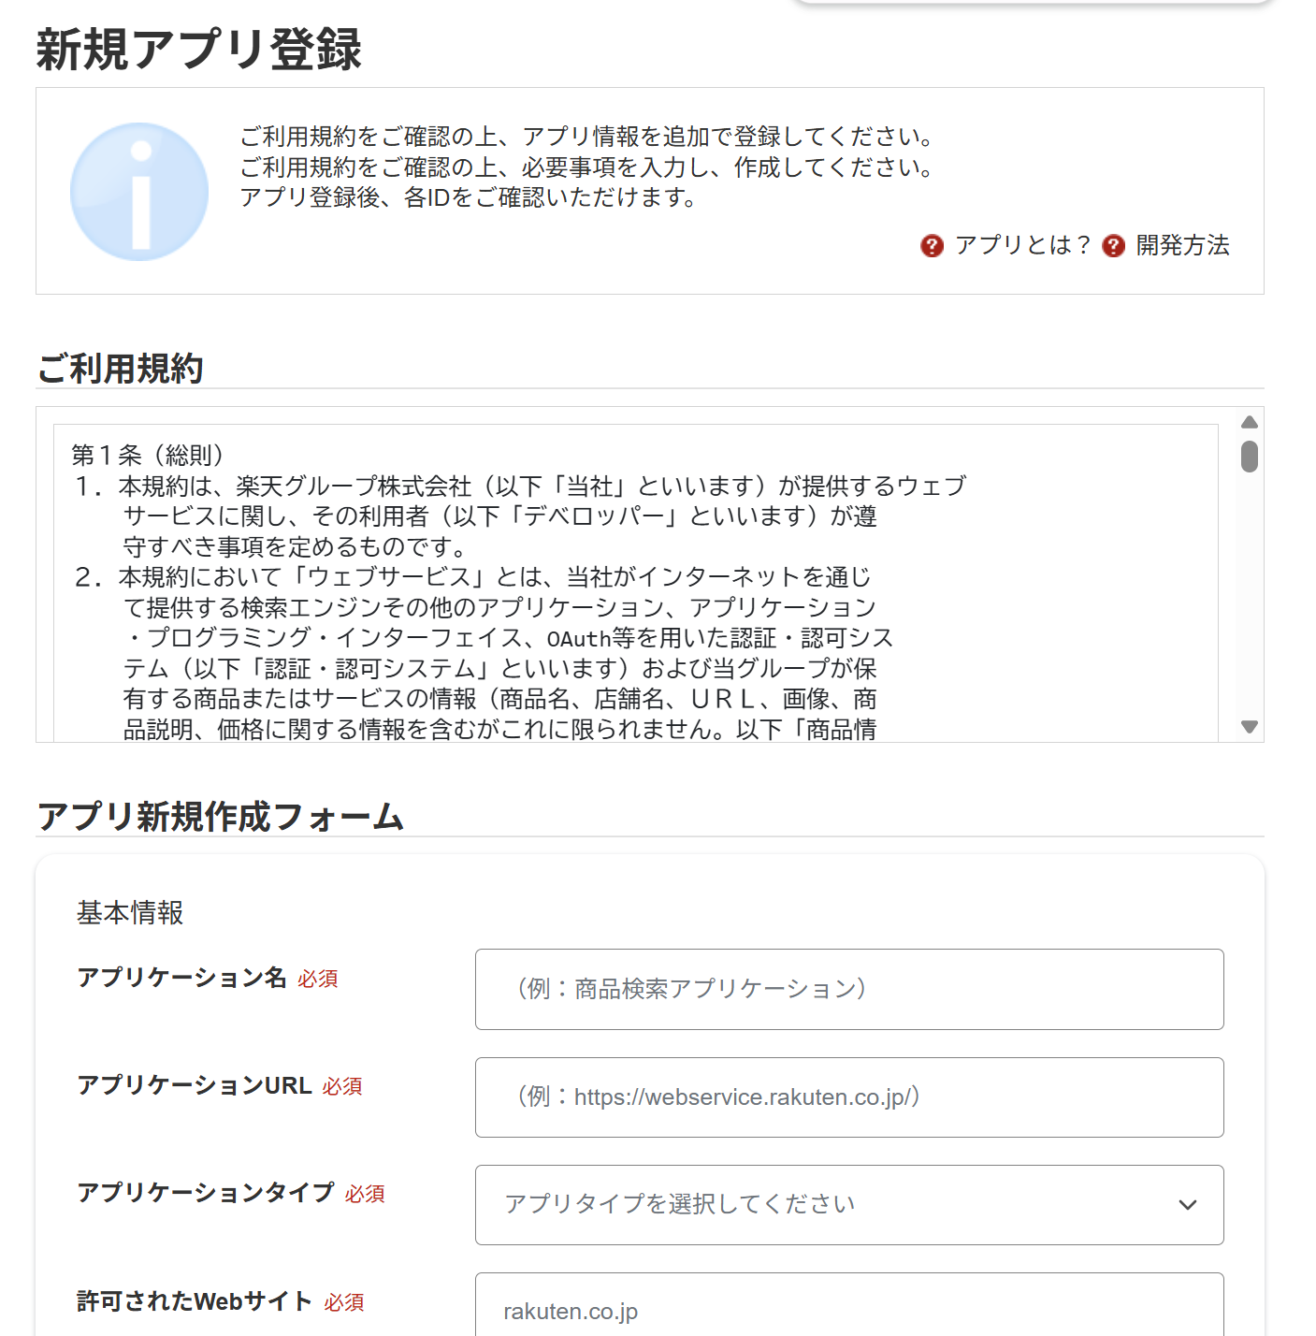Click the red question icon beside 開発方法
The width and height of the screenshot is (1316, 1336).
(1113, 245)
